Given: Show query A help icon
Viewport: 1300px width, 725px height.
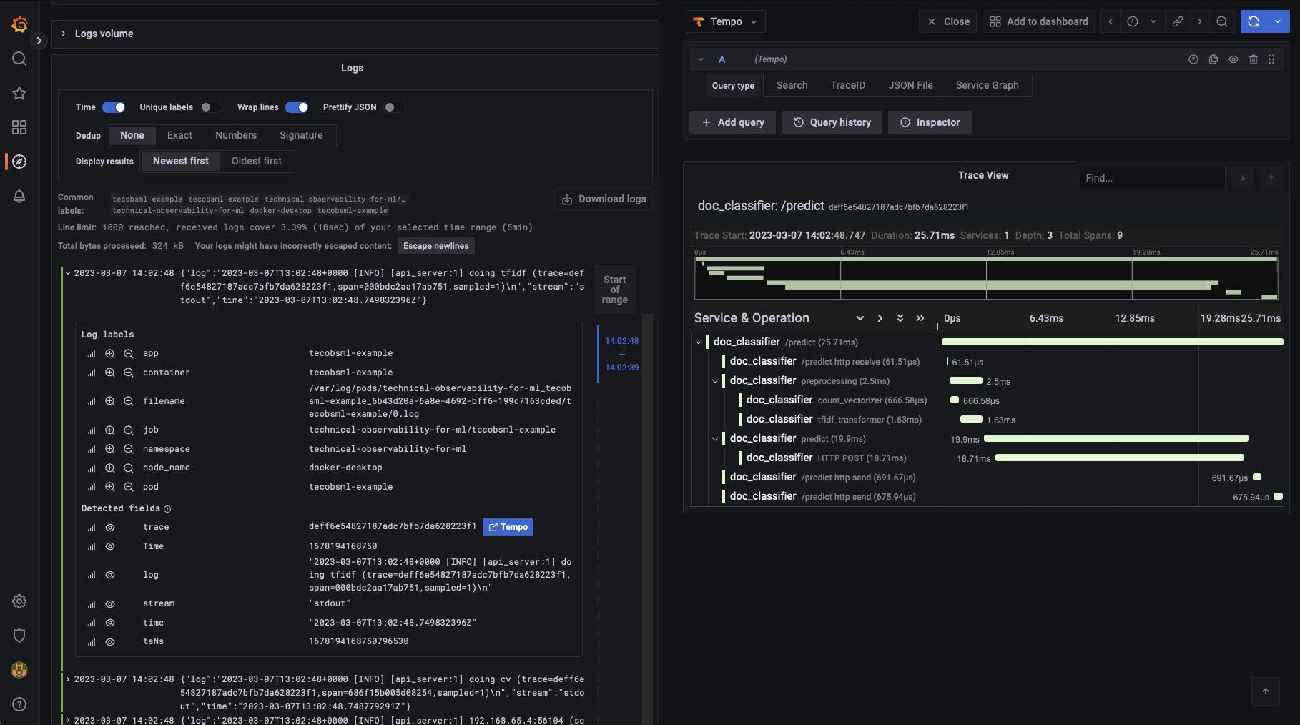Looking at the screenshot, I should tap(1193, 59).
